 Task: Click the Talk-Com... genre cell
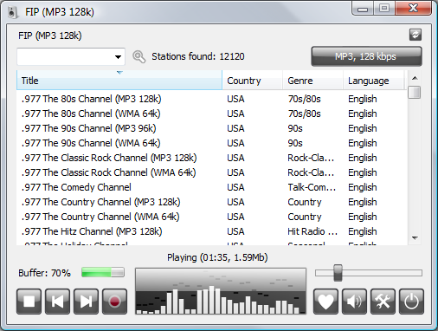point(312,187)
